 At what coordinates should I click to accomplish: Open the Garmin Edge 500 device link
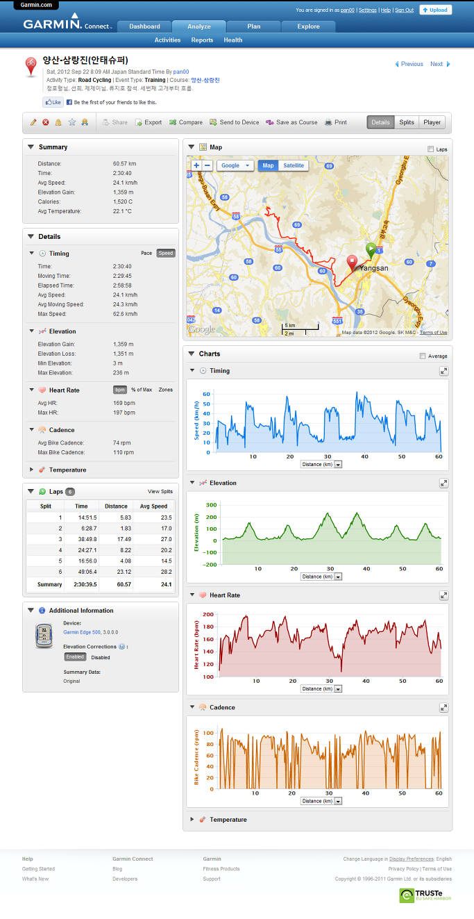(83, 633)
